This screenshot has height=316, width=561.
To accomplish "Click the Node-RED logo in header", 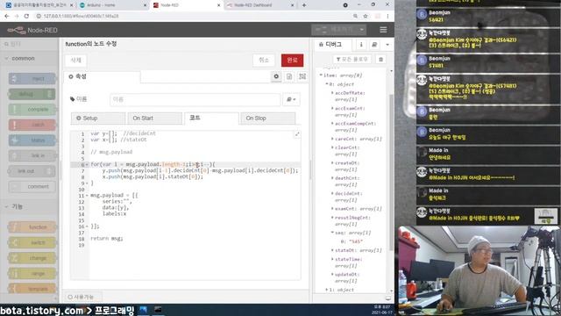I will [32, 30].
